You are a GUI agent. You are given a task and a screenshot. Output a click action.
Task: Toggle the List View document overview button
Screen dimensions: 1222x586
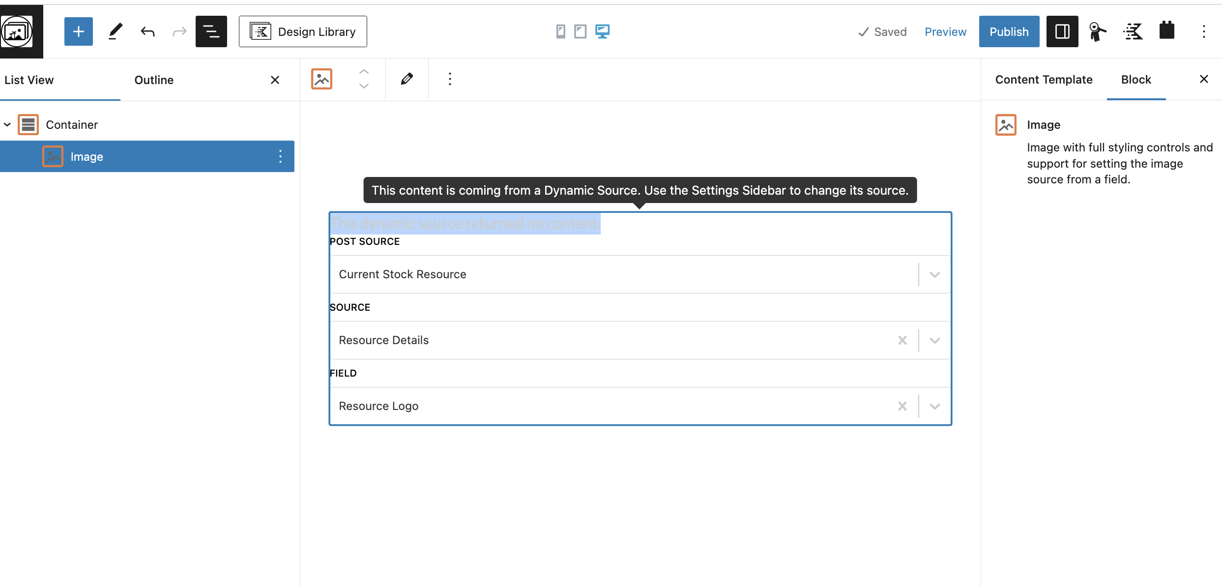[x=211, y=31]
